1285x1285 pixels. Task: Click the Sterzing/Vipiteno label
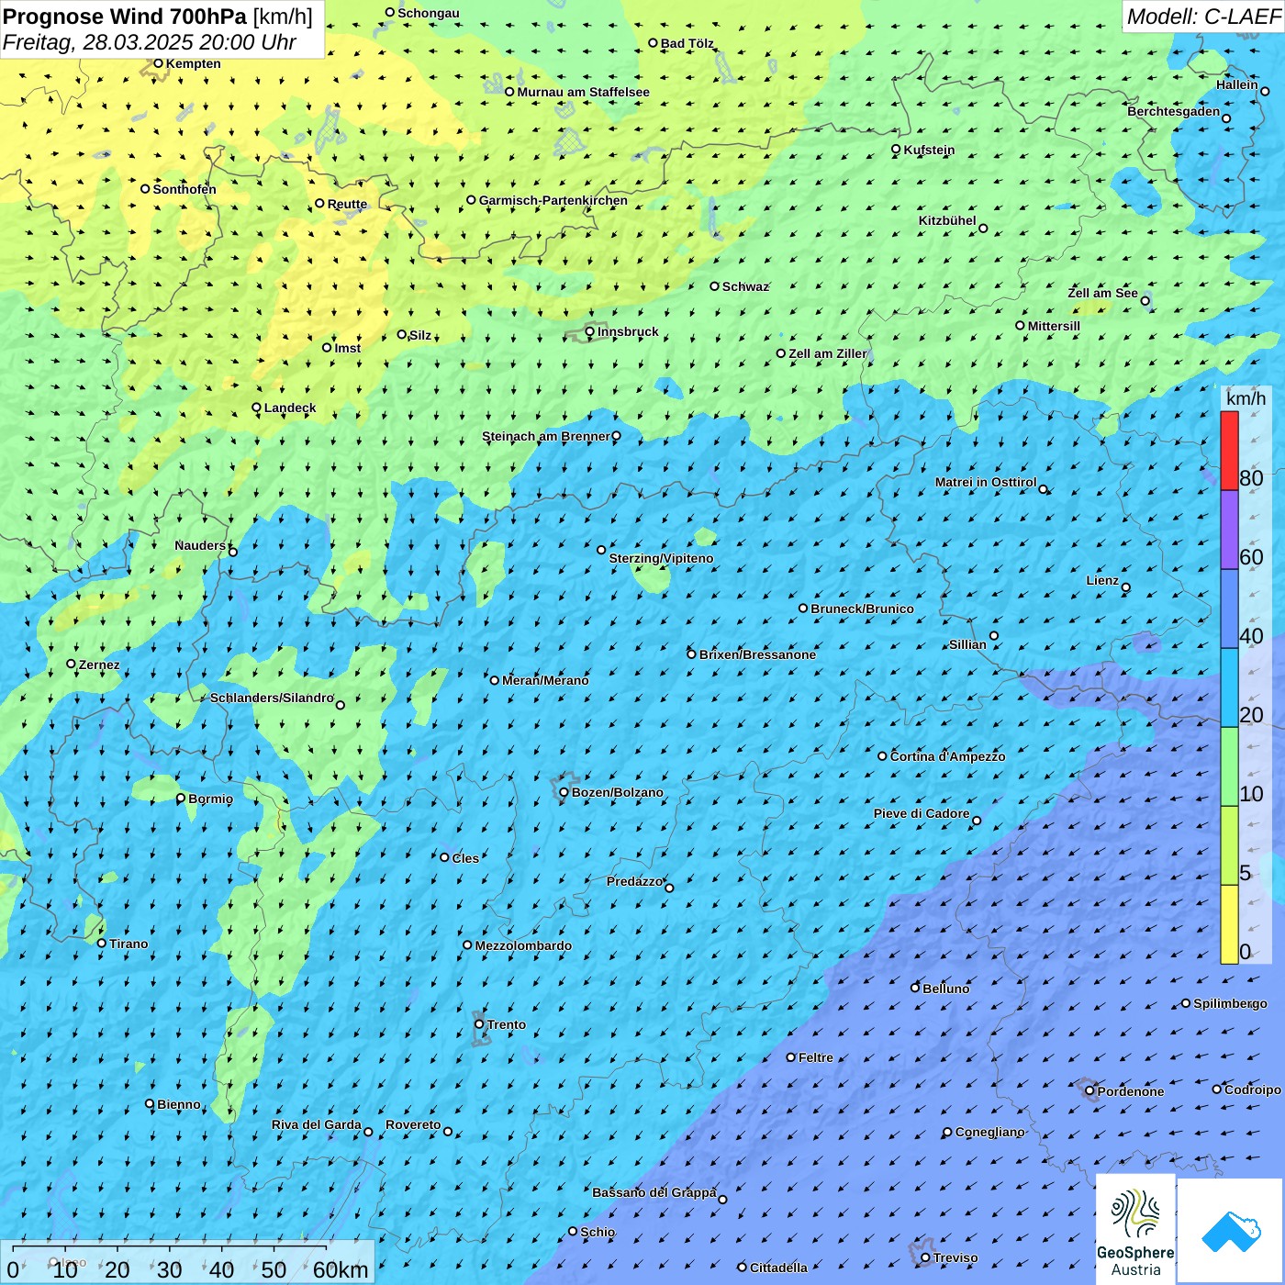point(661,558)
